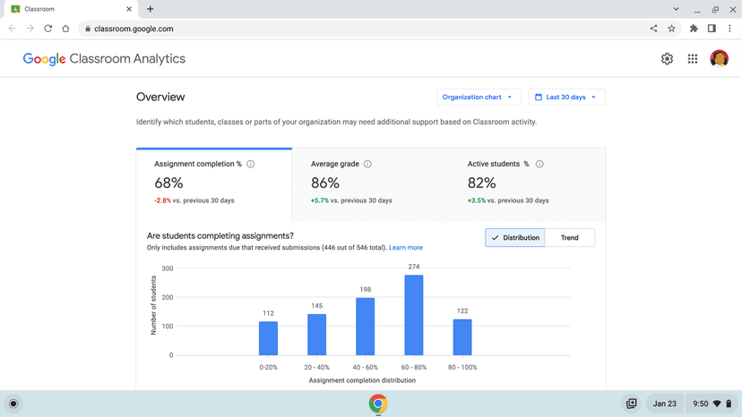742x417 pixels.
Task: Toggle the browser side panel icon
Action: pos(712,29)
